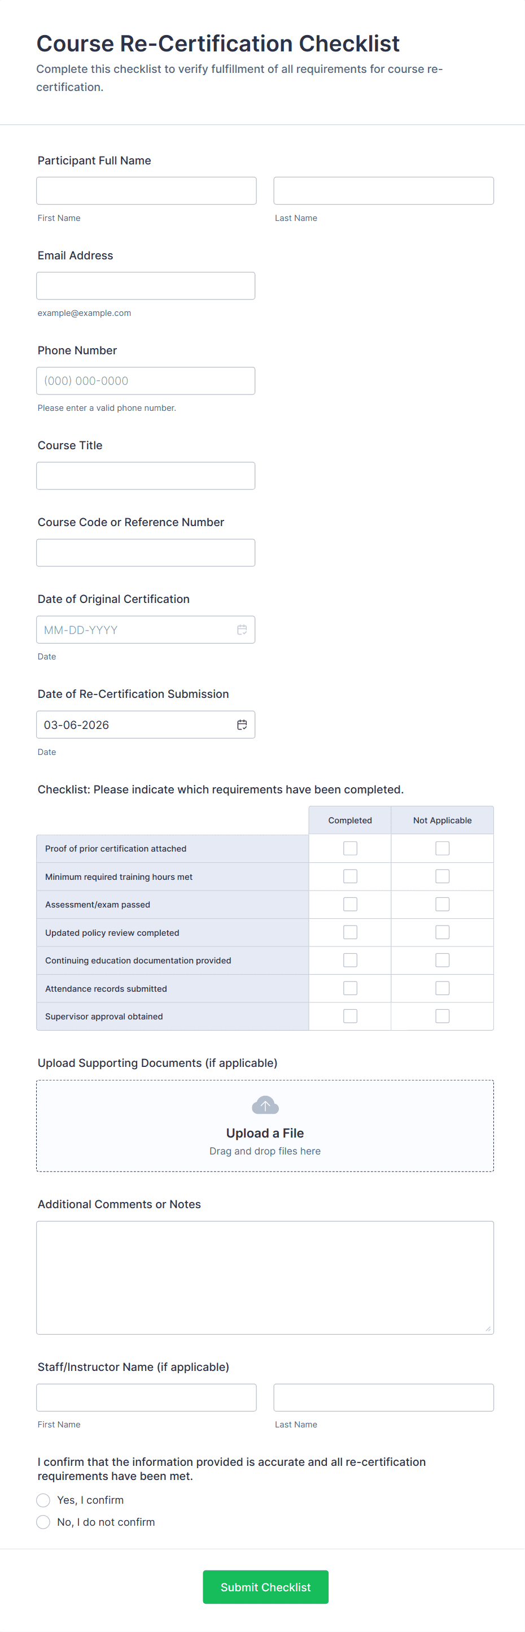The width and height of the screenshot is (525, 1632).
Task: Mark Supervisor approval obtained as Completed
Action: (350, 1016)
